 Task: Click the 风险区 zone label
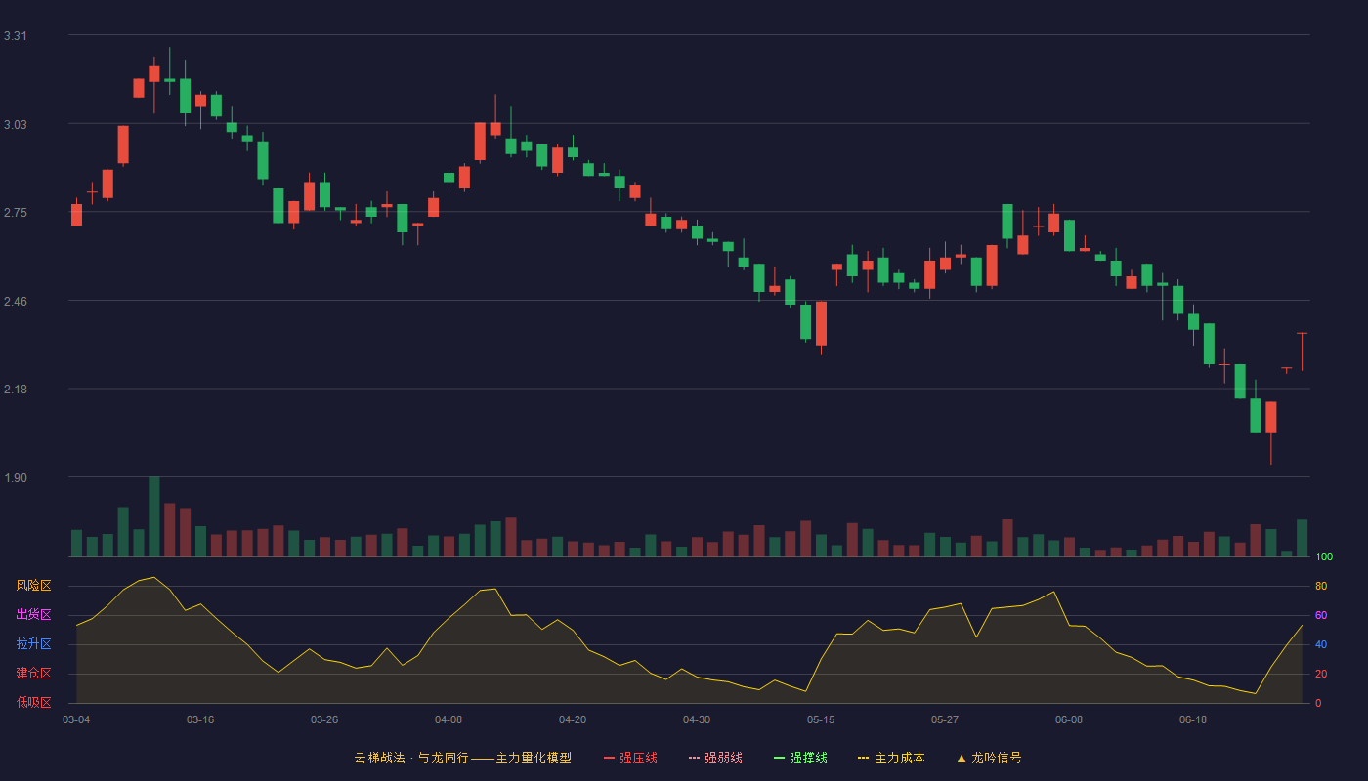(x=33, y=586)
